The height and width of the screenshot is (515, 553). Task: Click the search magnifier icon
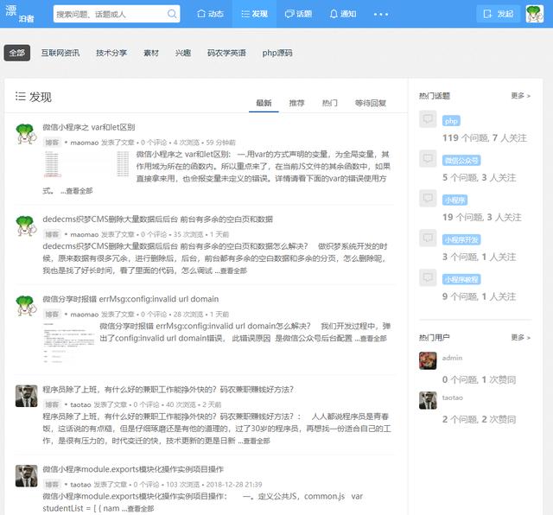coord(172,14)
